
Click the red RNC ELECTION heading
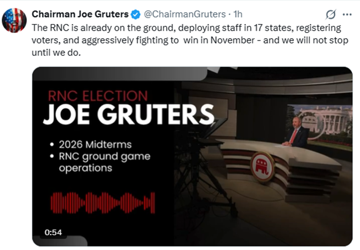pyautogui.click(x=98, y=96)
